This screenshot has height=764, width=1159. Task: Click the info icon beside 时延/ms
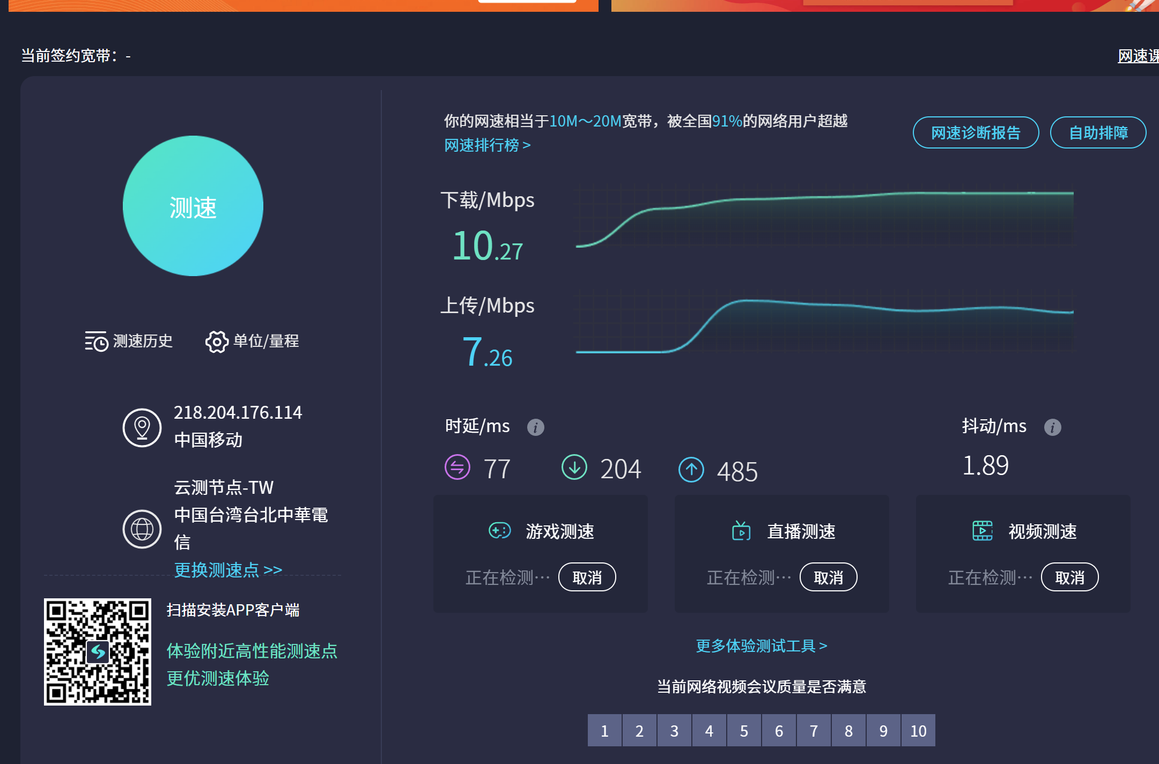(x=535, y=427)
